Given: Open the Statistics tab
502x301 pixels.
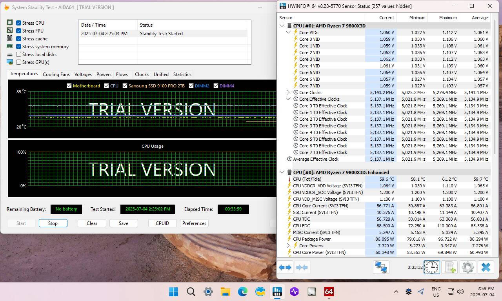Looking at the screenshot, I should 182,74.
